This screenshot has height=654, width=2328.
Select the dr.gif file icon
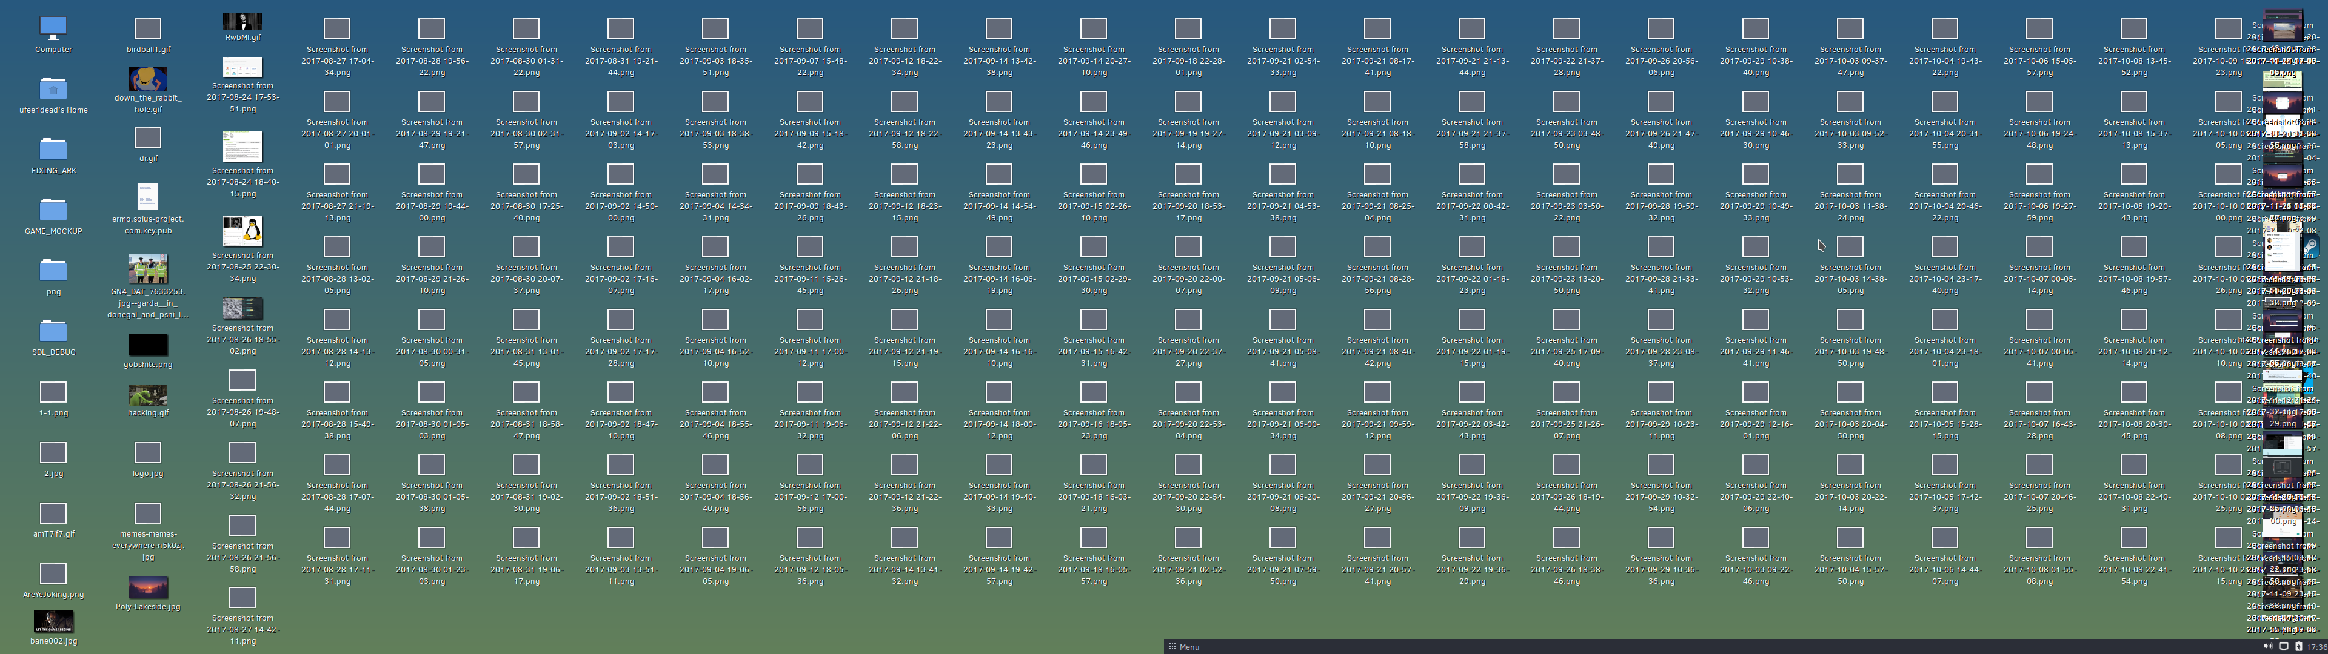pyautogui.click(x=147, y=137)
